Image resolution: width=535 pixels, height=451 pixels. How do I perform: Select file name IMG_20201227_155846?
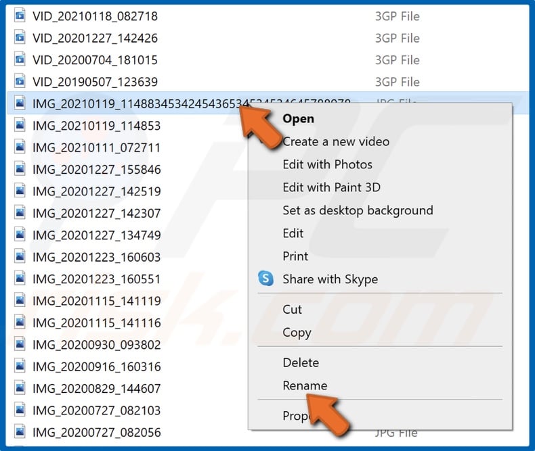[x=97, y=170]
